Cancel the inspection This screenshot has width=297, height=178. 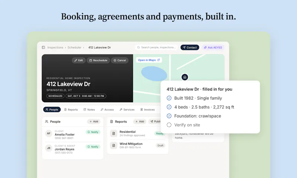(120, 60)
